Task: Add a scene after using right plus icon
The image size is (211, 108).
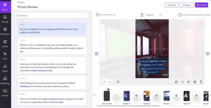Action: (208, 54)
